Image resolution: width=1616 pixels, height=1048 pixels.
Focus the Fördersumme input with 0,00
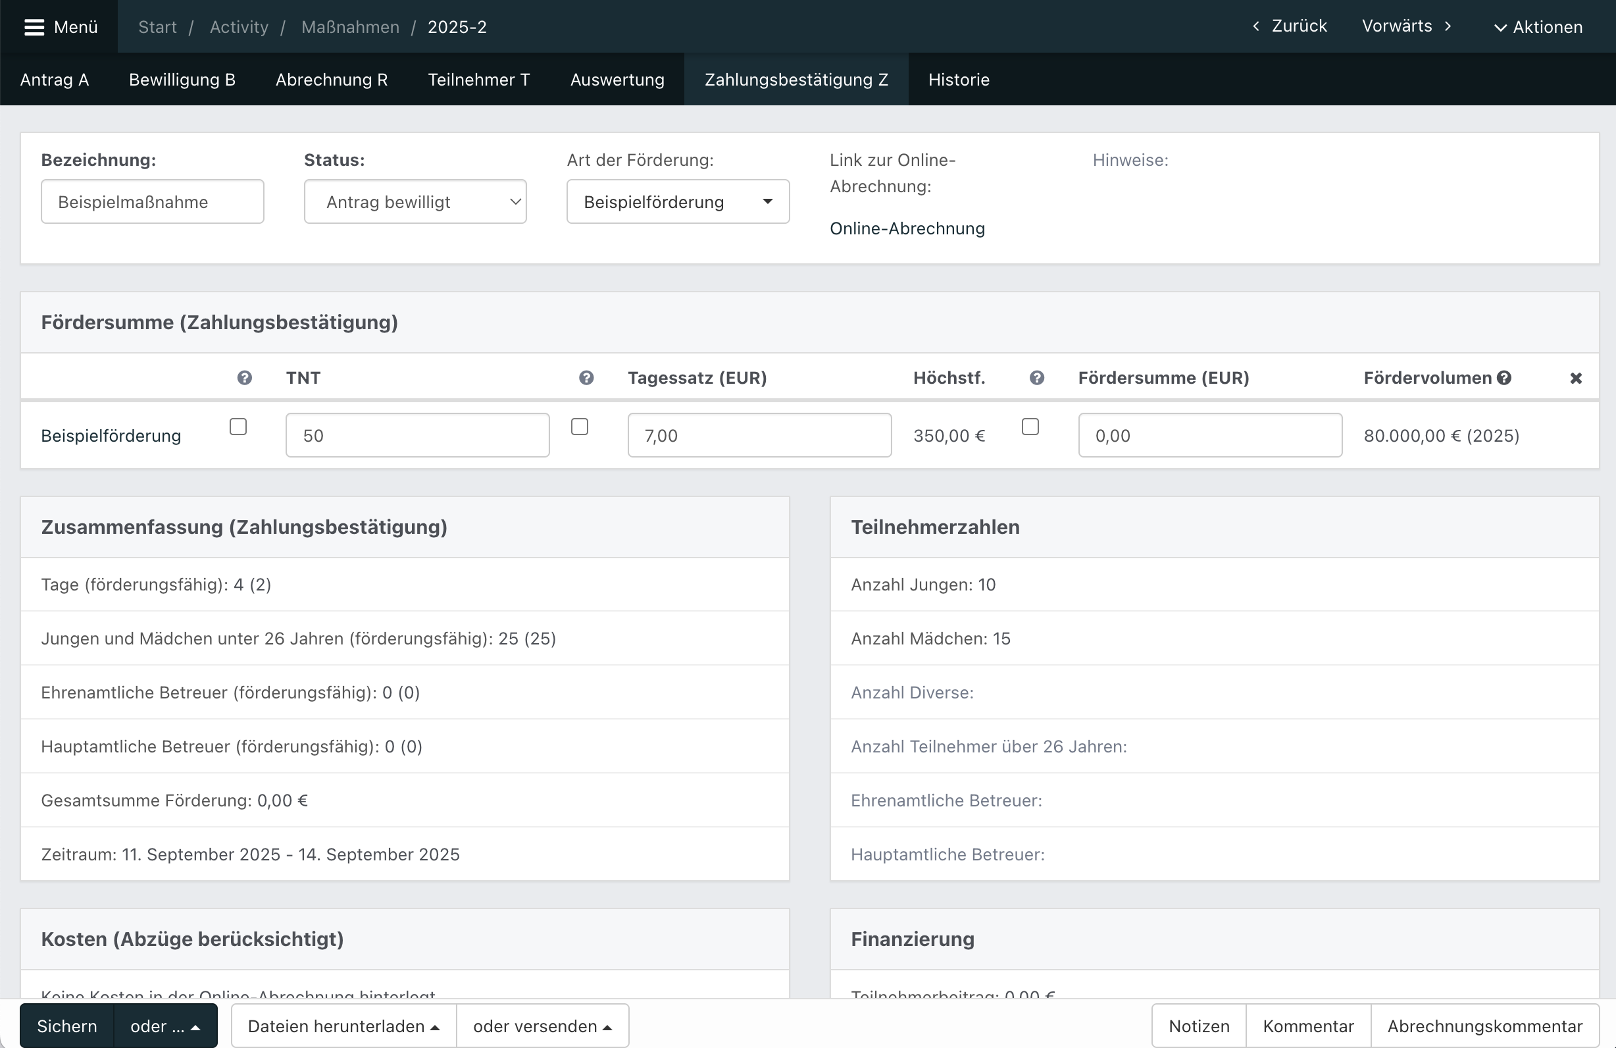click(1210, 435)
